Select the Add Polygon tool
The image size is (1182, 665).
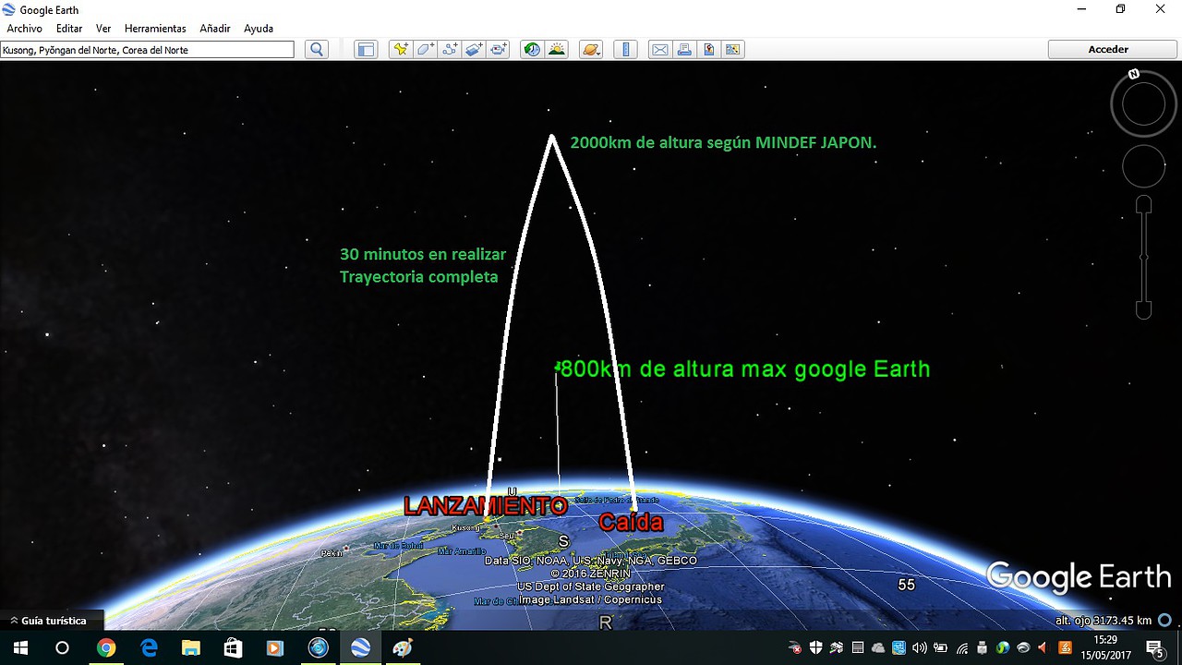click(x=426, y=50)
